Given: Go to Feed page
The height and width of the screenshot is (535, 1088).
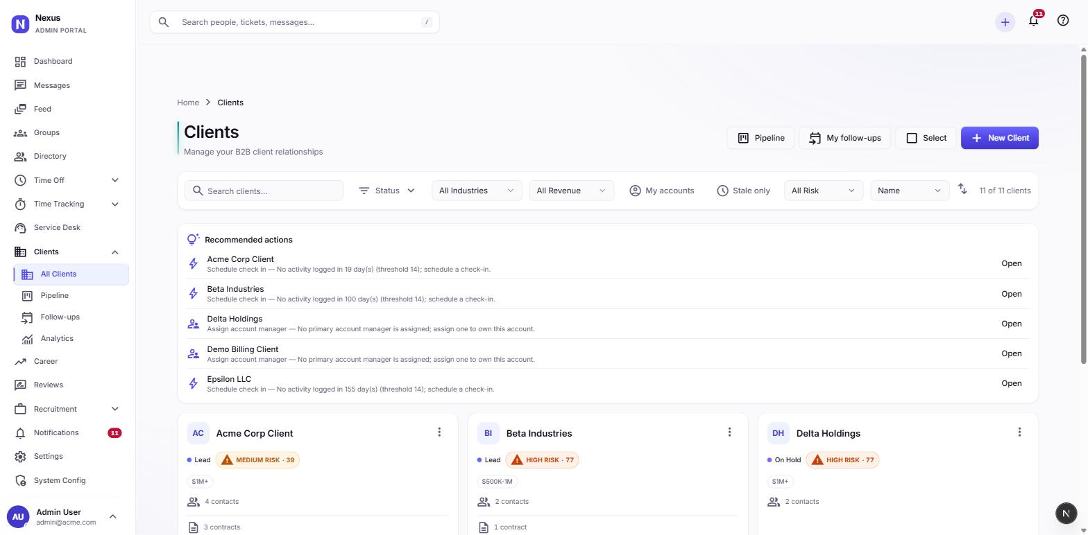Looking at the screenshot, I should [x=67, y=109].
